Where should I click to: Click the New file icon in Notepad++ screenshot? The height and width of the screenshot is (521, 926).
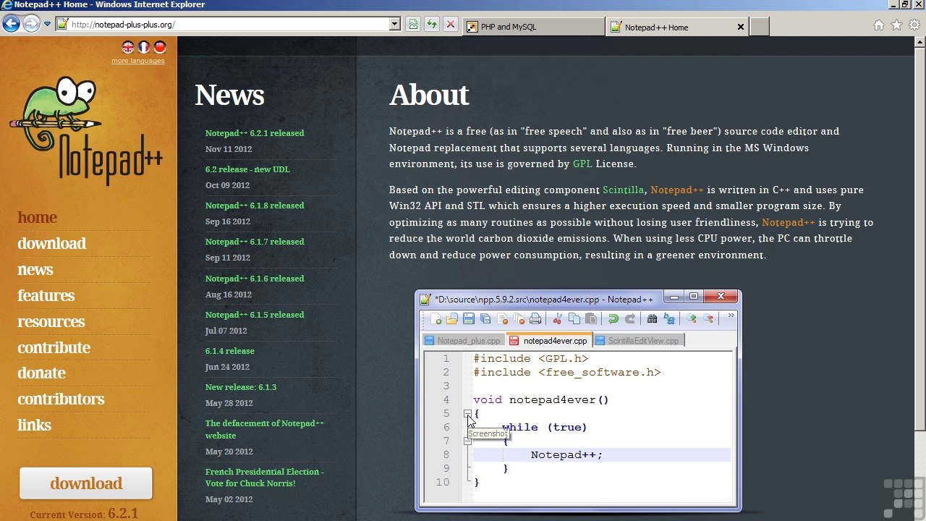pyautogui.click(x=436, y=319)
